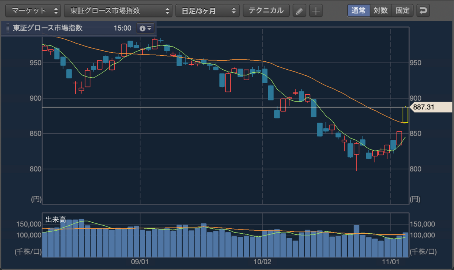
Task: Change the 日足/3ヶ月 period dropdown
Action: coord(208,11)
